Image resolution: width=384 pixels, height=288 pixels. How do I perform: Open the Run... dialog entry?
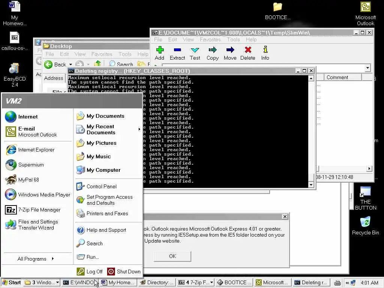108,257
